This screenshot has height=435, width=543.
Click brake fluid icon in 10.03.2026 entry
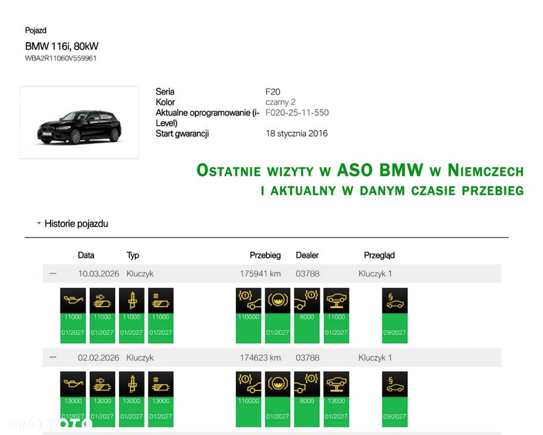coord(277,300)
